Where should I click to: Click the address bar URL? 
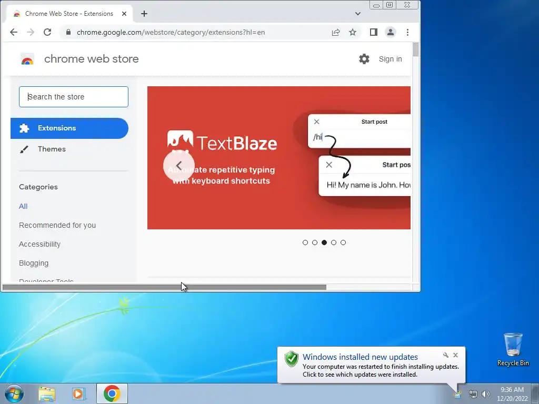click(171, 32)
